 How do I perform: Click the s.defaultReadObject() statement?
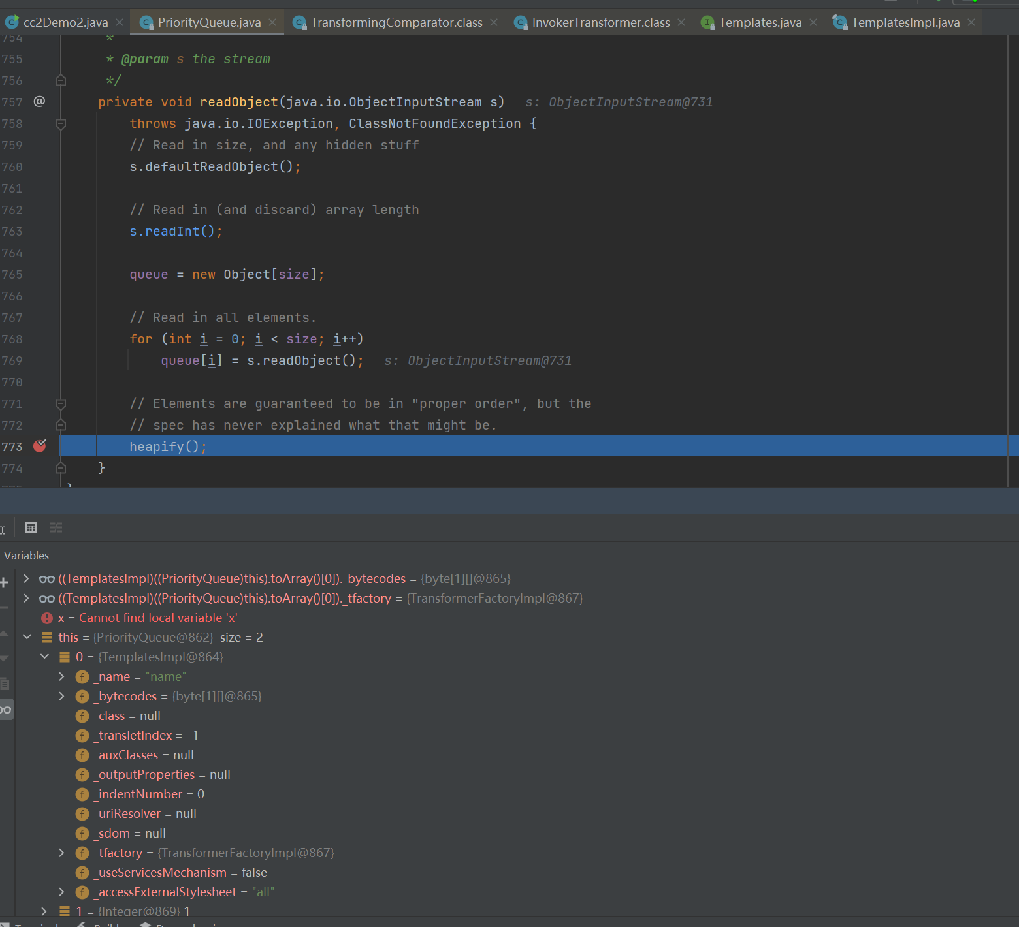[x=215, y=166]
